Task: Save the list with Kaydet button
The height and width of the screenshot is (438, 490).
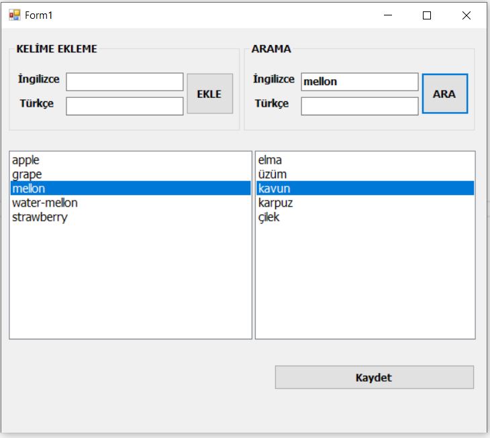Action: point(374,378)
